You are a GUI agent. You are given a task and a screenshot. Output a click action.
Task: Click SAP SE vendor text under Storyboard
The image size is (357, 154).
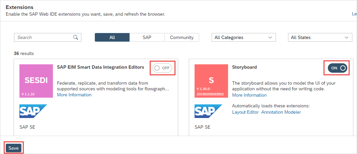[x=202, y=127]
